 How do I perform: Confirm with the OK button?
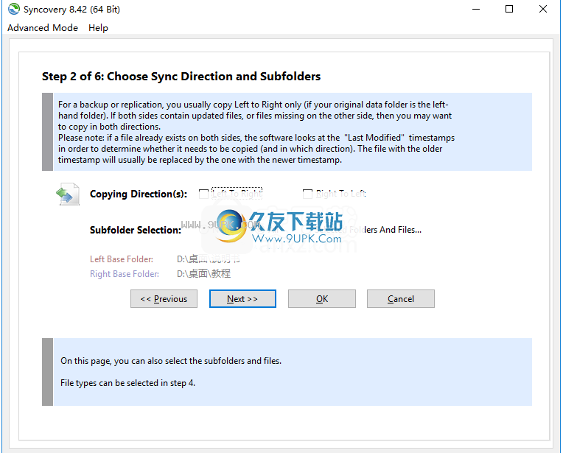(322, 298)
